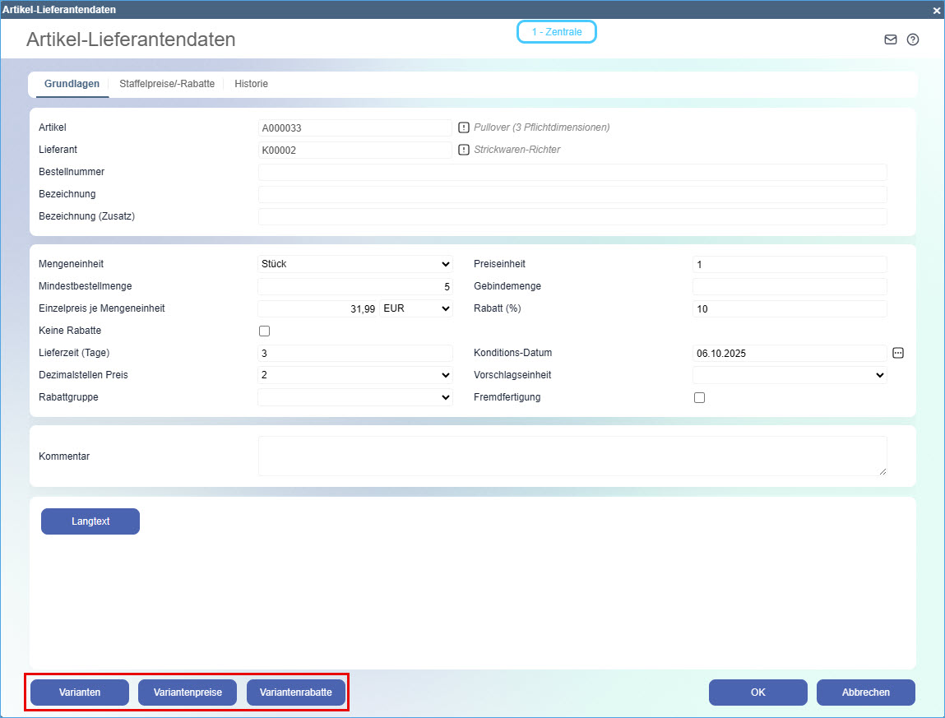The height and width of the screenshot is (718, 945).
Task: Click info icon next to Artikel field
Action: coord(463,127)
